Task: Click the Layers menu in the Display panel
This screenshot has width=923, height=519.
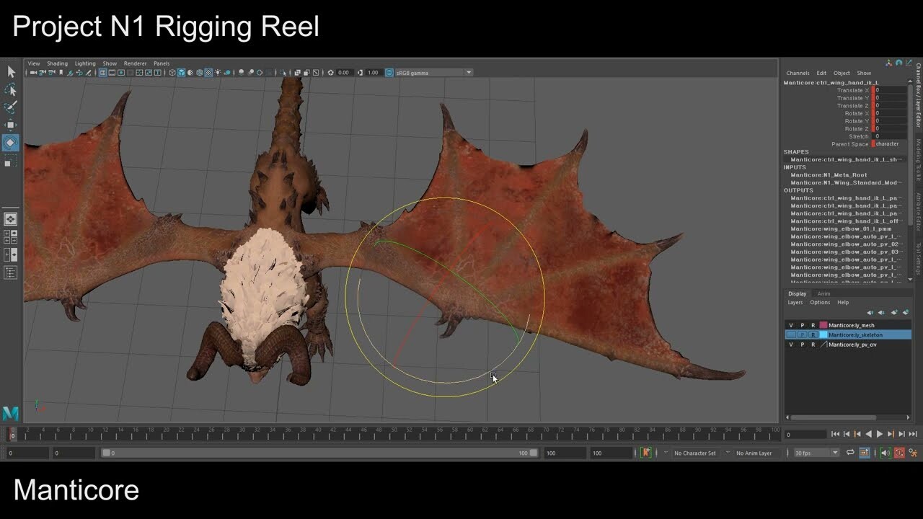Action: 795,302
